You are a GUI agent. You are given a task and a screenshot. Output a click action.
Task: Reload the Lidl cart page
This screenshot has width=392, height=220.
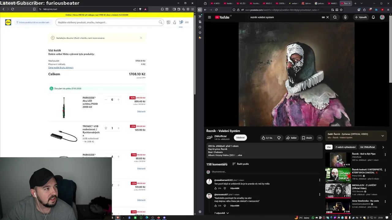(13, 9)
